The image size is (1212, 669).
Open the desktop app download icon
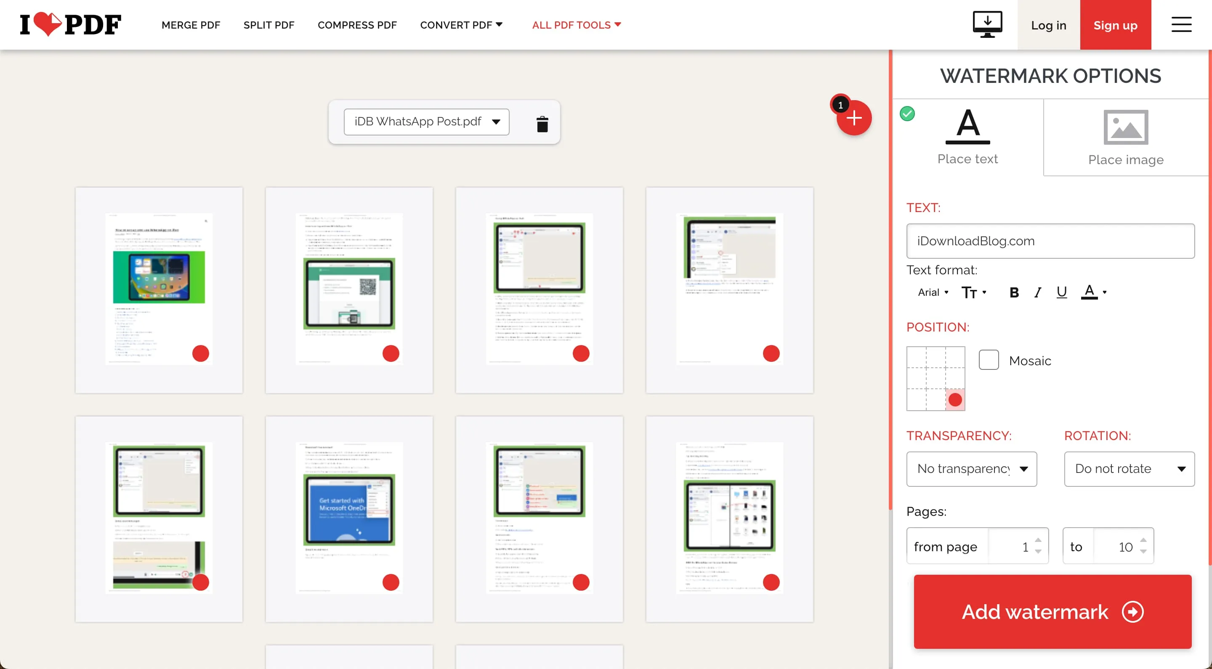click(987, 24)
